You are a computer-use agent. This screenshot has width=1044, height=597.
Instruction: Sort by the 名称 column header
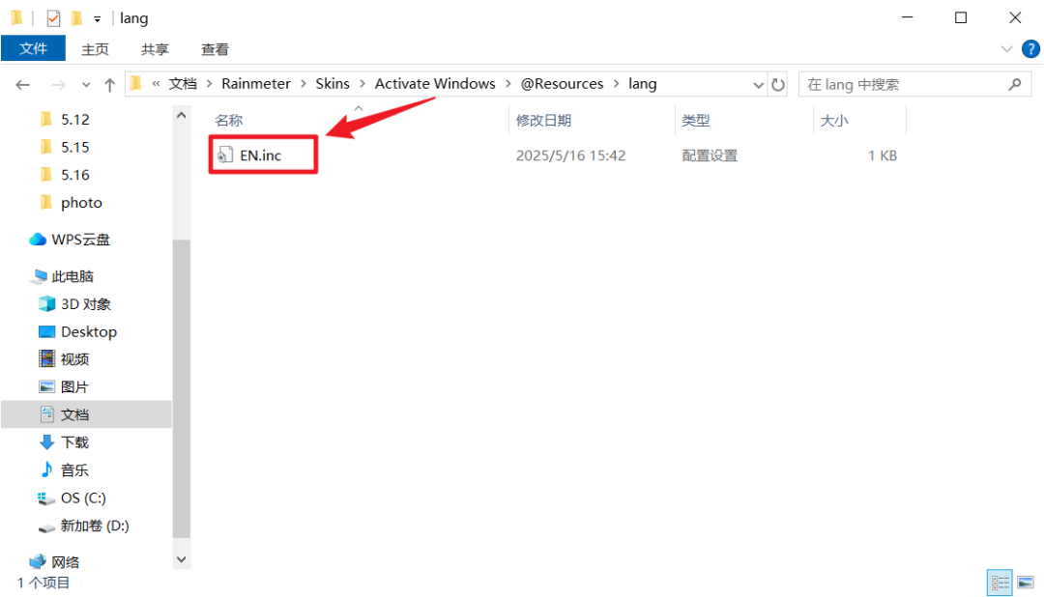click(x=228, y=121)
